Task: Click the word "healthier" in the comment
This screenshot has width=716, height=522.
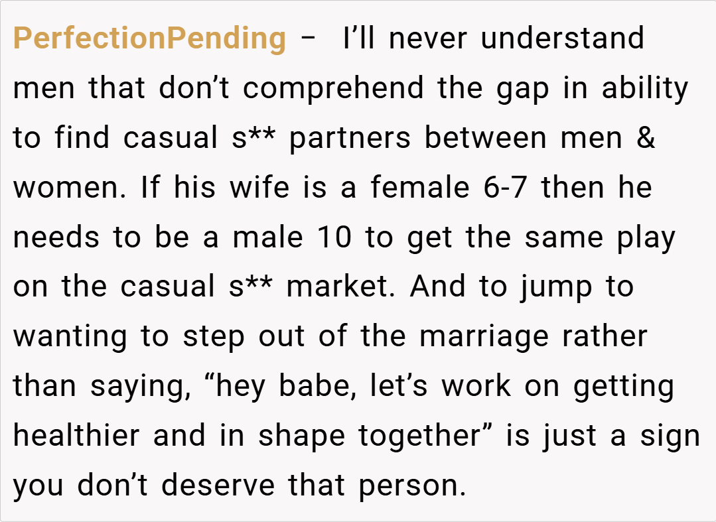Action: (77, 436)
